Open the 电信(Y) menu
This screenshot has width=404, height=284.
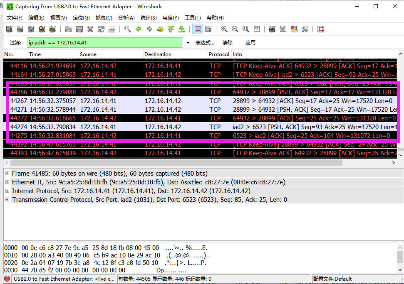(171, 18)
